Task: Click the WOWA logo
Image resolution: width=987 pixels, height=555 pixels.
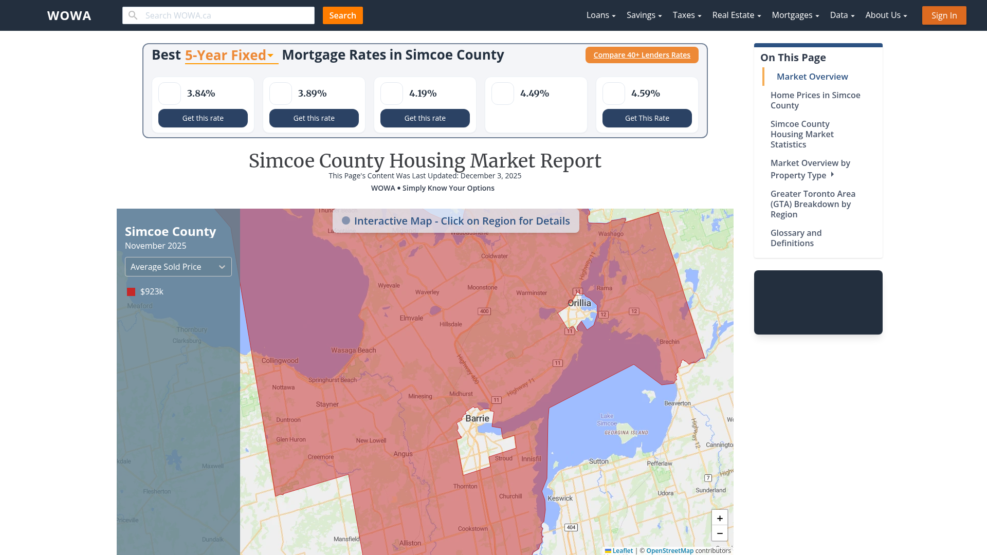Action: 69,15
